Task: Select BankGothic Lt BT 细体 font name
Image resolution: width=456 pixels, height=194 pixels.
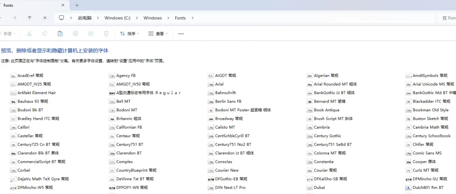Action: tap(334, 93)
